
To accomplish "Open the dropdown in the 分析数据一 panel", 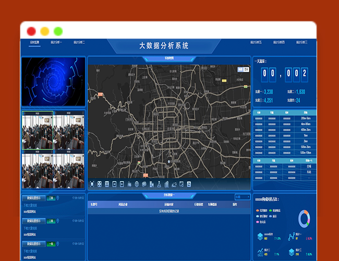I will coord(241,197).
